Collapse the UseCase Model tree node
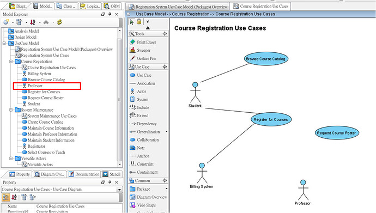 pyautogui.click(x=4, y=44)
